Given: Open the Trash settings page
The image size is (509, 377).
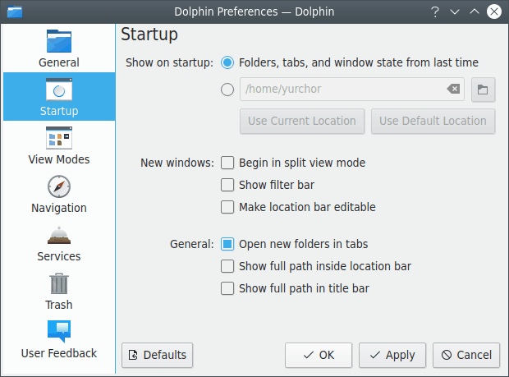Looking at the screenshot, I should pos(59,292).
